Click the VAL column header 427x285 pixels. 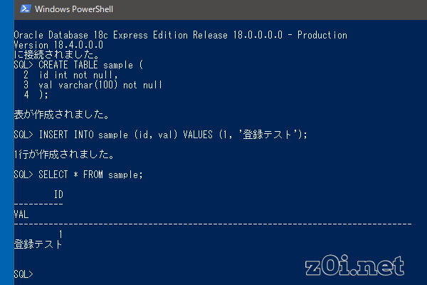[21, 213]
